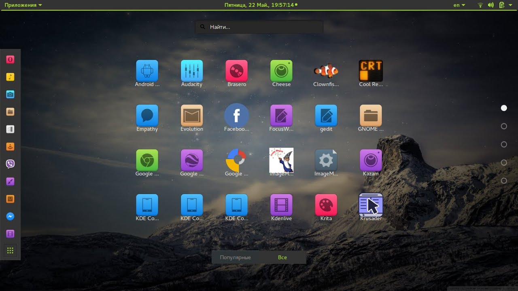Switch to the second page indicator dot
Image resolution: width=518 pixels, height=291 pixels.
click(x=504, y=126)
